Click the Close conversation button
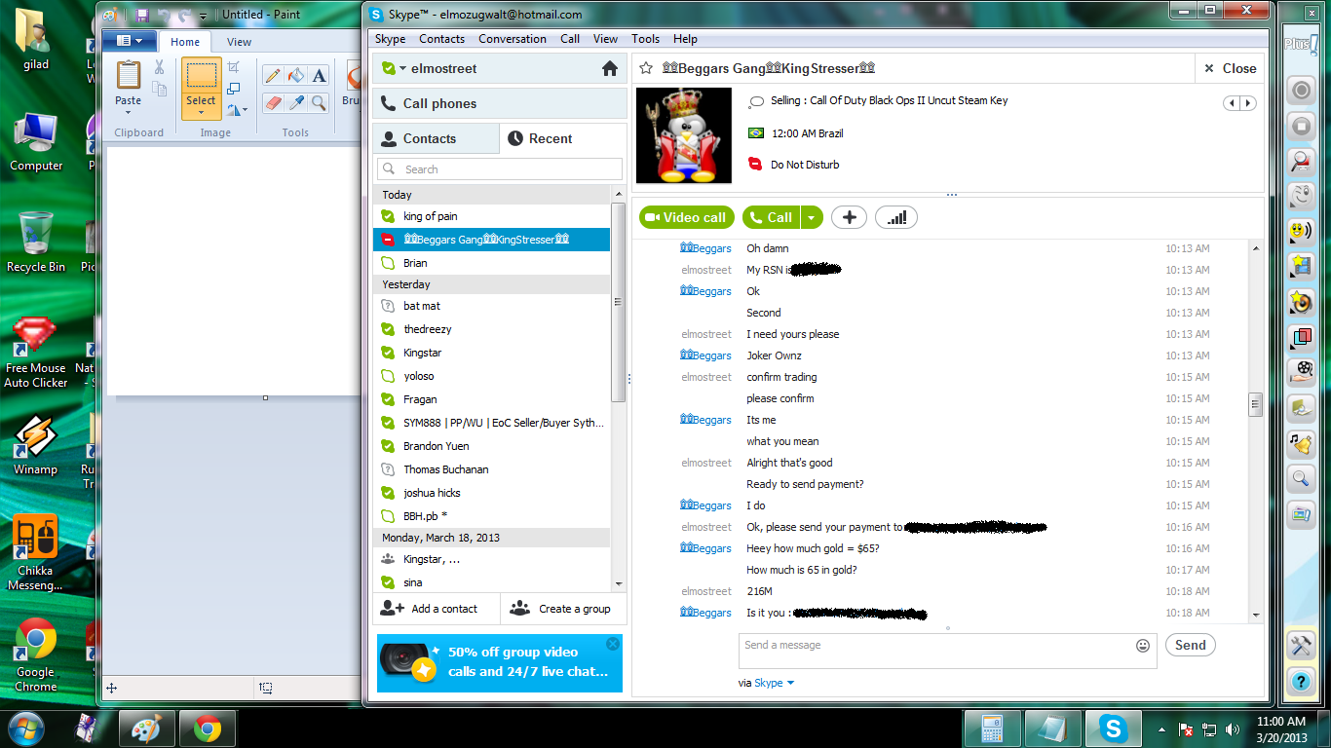This screenshot has width=1331, height=748. 1231,68
